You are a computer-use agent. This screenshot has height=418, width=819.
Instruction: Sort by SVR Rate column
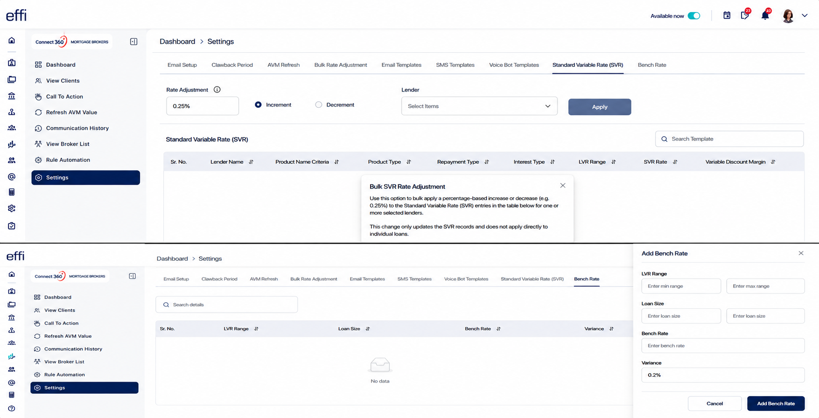675,162
